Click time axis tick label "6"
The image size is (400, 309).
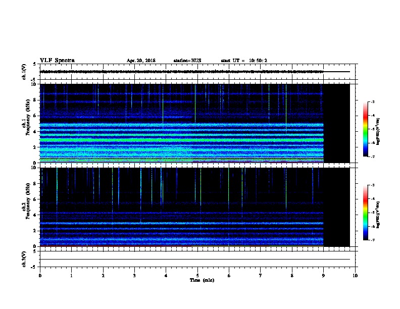[229, 276]
